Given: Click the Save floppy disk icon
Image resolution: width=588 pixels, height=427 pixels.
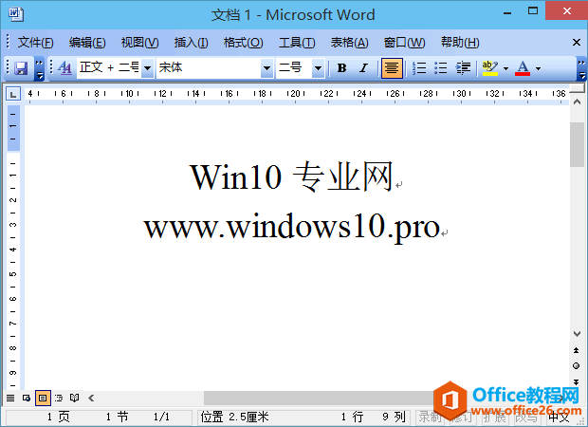Looking at the screenshot, I should click(21, 68).
